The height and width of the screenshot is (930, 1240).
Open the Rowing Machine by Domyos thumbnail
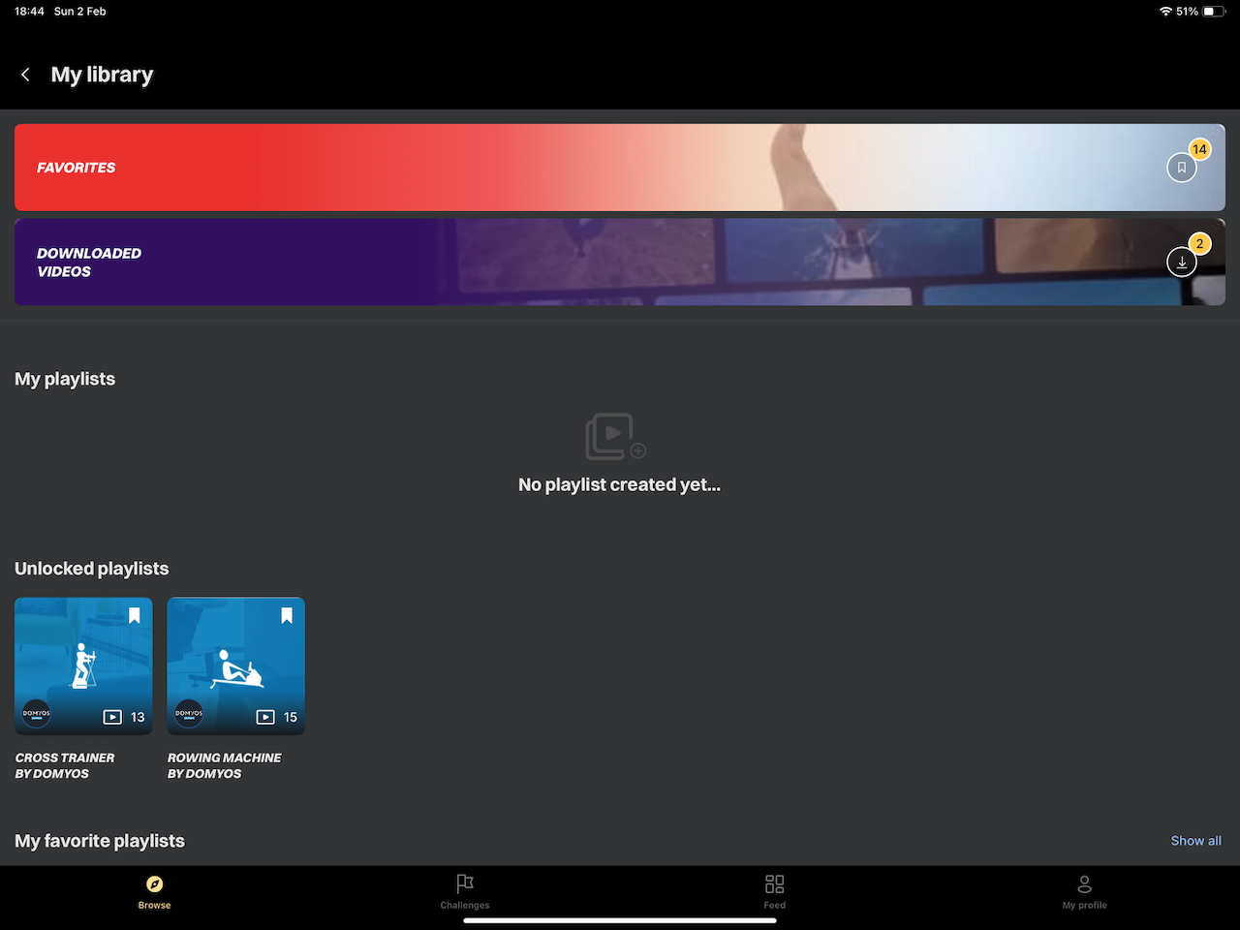coord(235,666)
